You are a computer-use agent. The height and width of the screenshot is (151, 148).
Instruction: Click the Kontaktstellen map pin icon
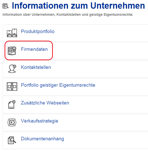[x=12, y=69]
